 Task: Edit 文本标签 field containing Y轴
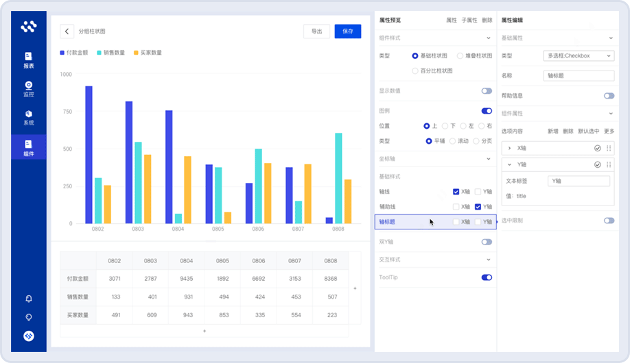tap(579, 181)
